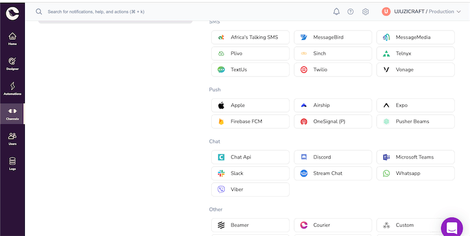Choose the Airship push provider
470x236 pixels.
pyautogui.click(x=333, y=105)
